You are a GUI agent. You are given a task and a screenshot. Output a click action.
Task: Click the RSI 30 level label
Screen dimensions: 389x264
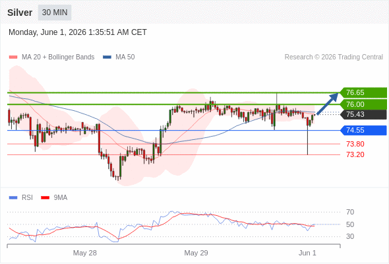pos(350,236)
